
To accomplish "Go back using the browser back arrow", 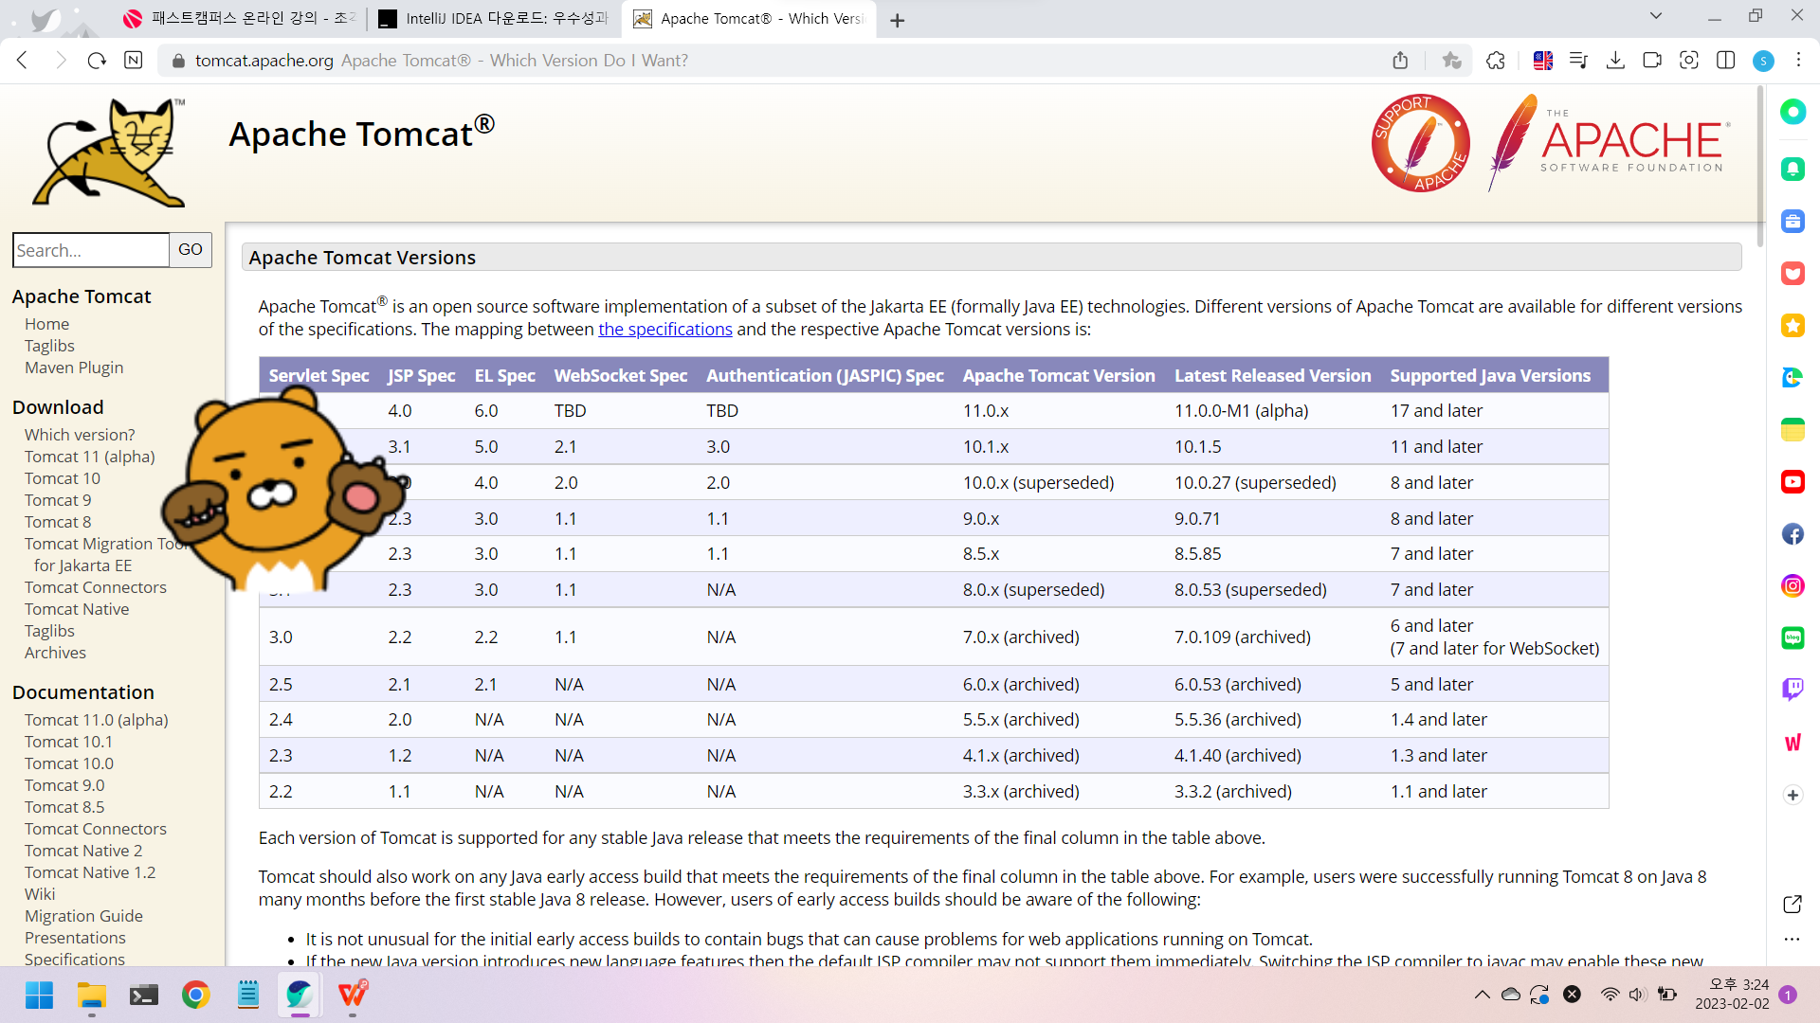I will point(23,61).
